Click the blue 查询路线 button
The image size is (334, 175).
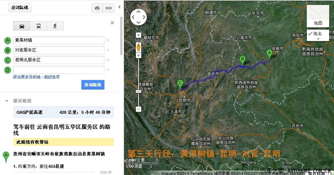93,85
